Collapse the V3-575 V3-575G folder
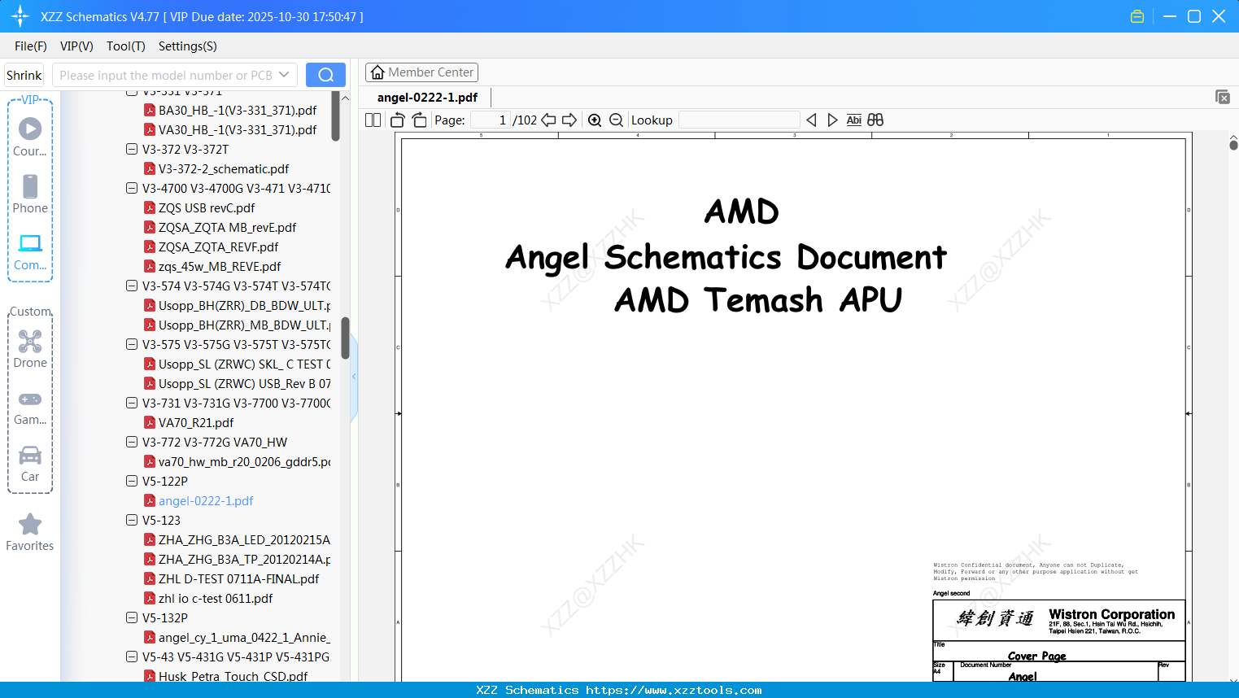This screenshot has height=698, width=1239. coord(132,344)
